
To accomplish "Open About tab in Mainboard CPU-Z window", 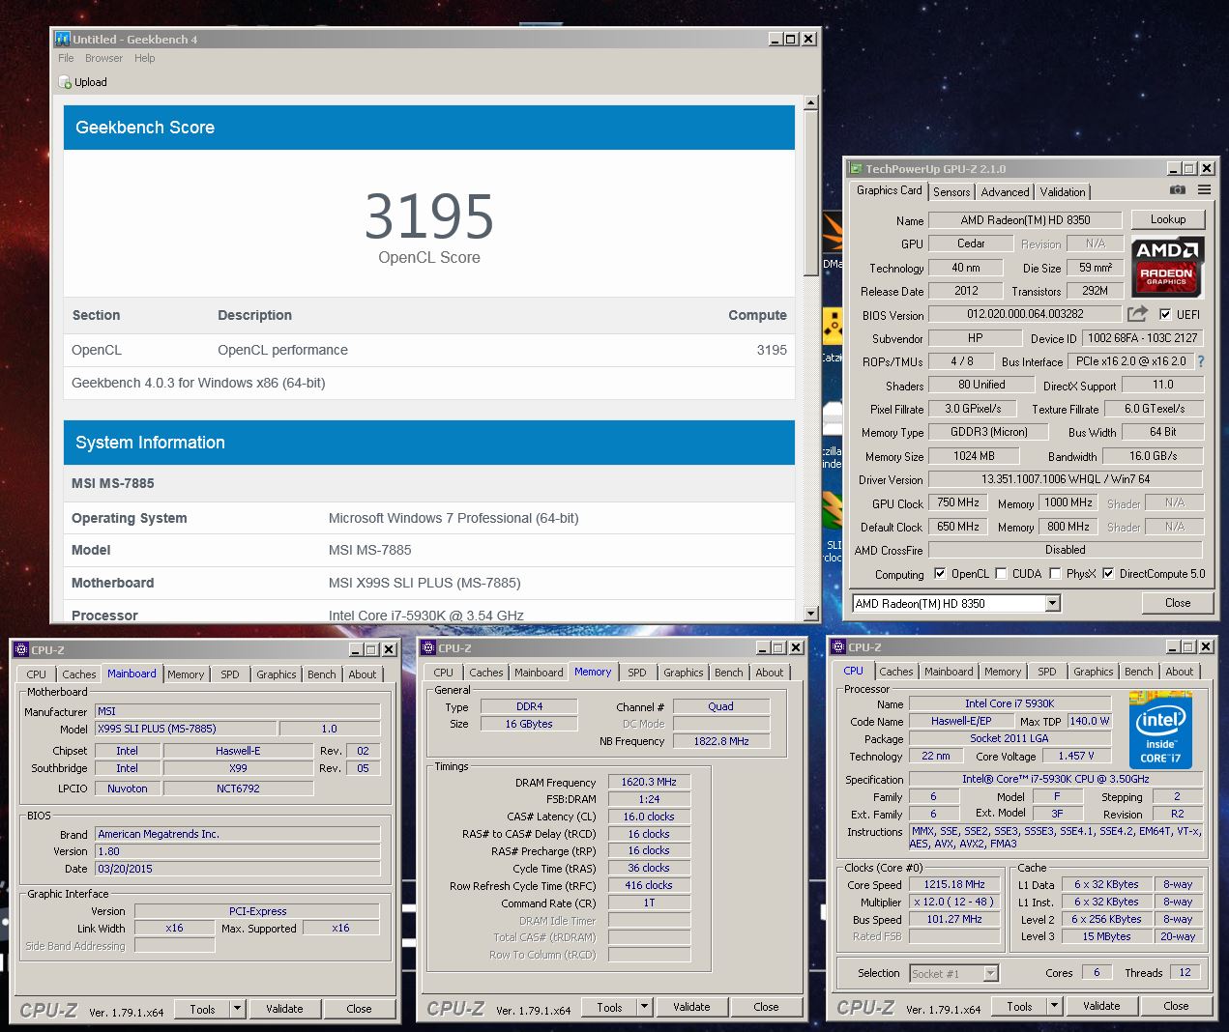I will click(363, 674).
